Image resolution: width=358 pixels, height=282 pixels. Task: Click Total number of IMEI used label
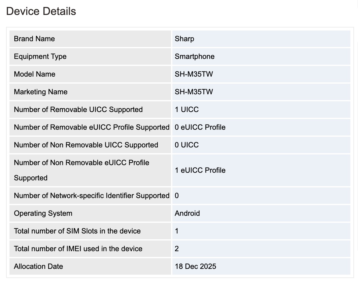pyautogui.click(x=78, y=249)
